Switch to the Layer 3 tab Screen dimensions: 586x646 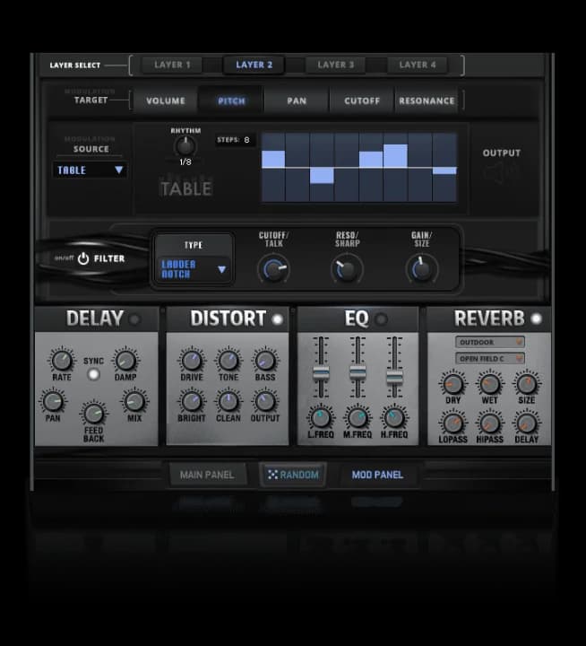click(x=336, y=65)
